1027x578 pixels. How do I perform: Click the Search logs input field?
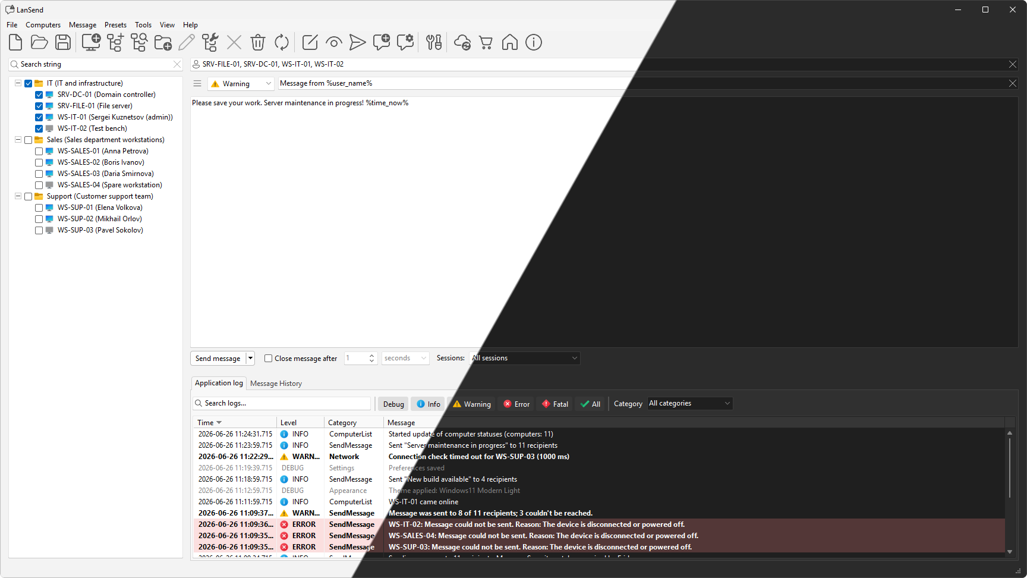[282, 403]
